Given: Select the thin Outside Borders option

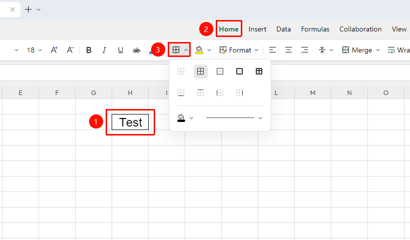Looking at the screenshot, I should coord(220,71).
